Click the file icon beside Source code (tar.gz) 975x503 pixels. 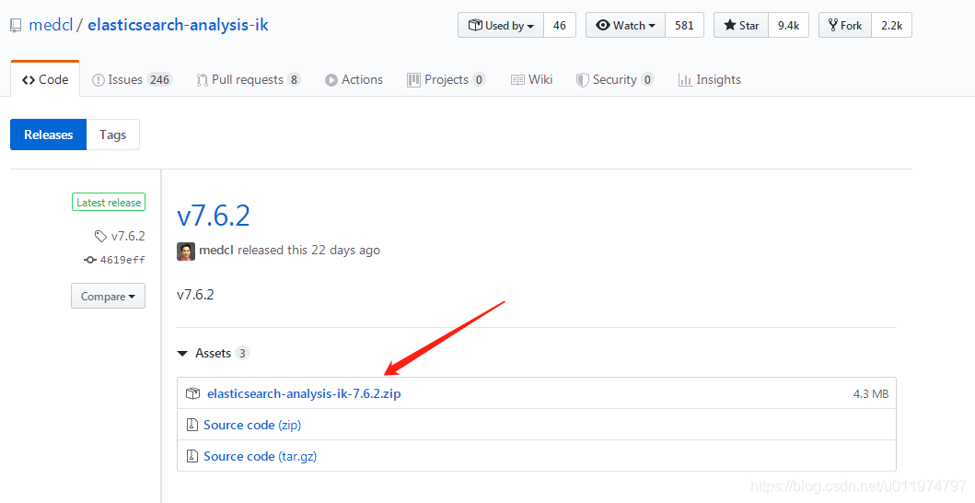[x=192, y=456]
